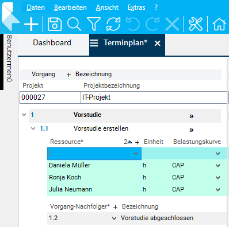Open the empty Ressource dropdown arrow

click(x=136, y=154)
